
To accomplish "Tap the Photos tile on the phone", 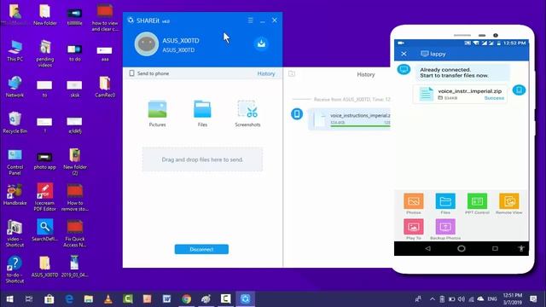I will (413, 204).
